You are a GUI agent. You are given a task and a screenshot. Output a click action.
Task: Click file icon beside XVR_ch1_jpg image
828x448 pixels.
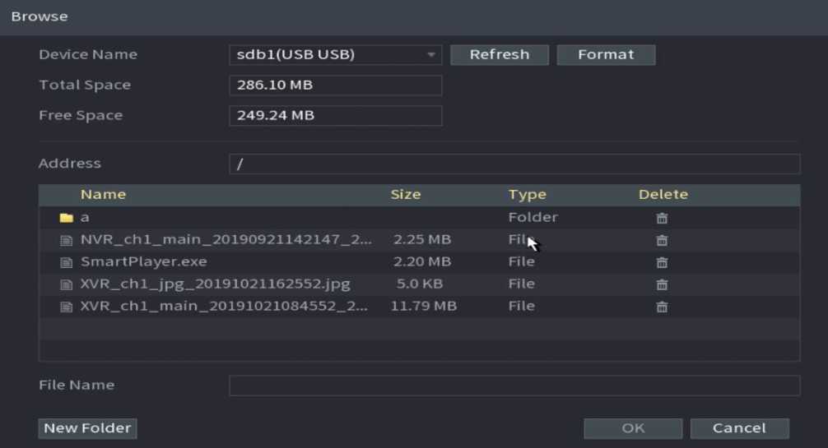67,284
